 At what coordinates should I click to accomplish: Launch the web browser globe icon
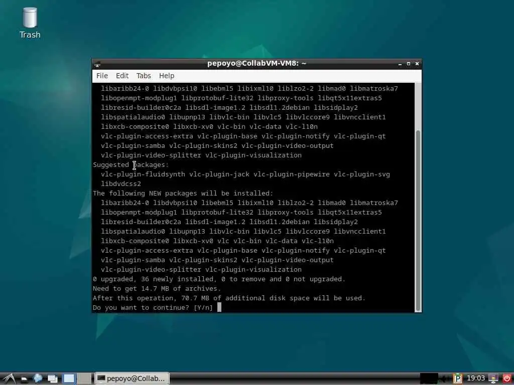tap(38, 378)
